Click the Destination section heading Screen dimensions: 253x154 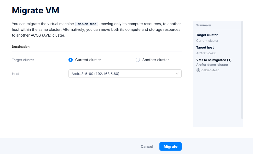(x=21, y=47)
